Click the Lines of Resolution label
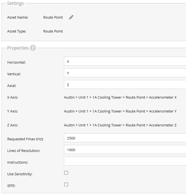This screenshot has height=195, width=186. point(24,151)
